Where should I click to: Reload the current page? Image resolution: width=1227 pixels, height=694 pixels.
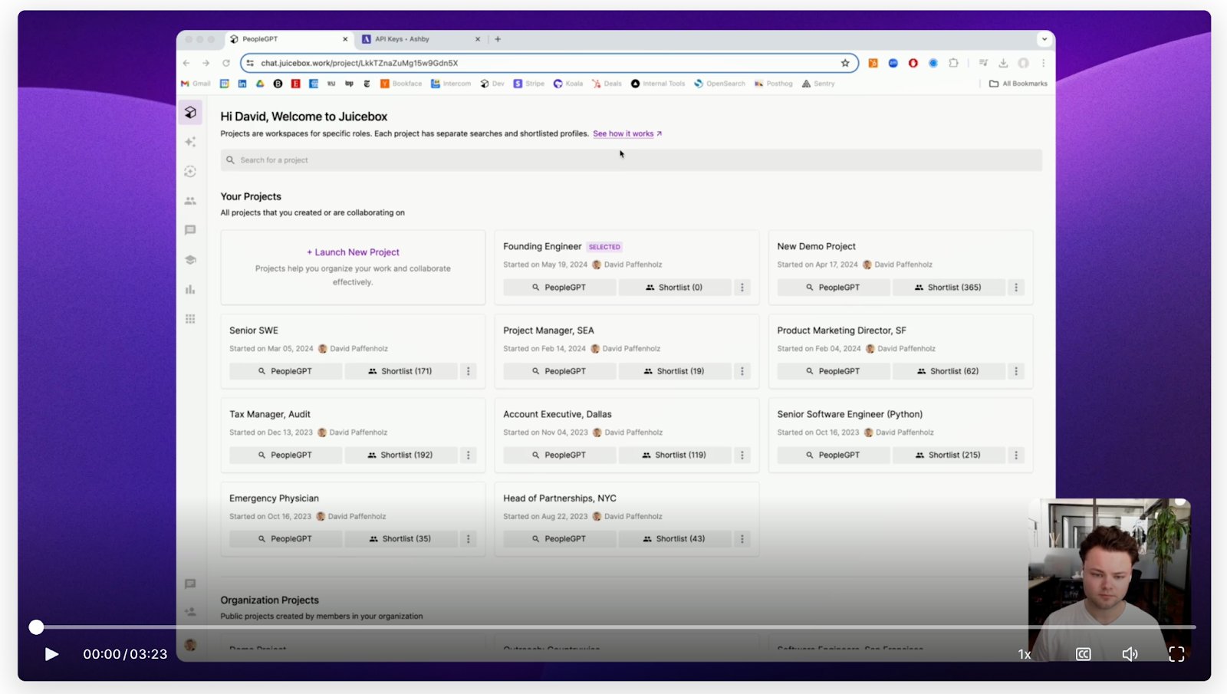(226, 63)
